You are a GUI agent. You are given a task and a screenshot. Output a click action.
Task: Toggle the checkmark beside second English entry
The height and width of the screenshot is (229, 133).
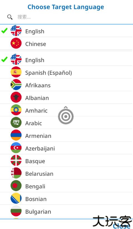[4, 59]
